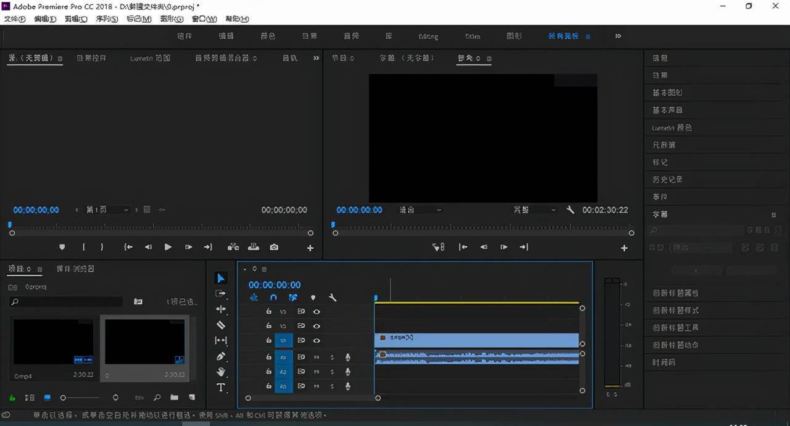790x426 pixels.
Task: Select the Track Select Forward tool
Action: [221, 294]
